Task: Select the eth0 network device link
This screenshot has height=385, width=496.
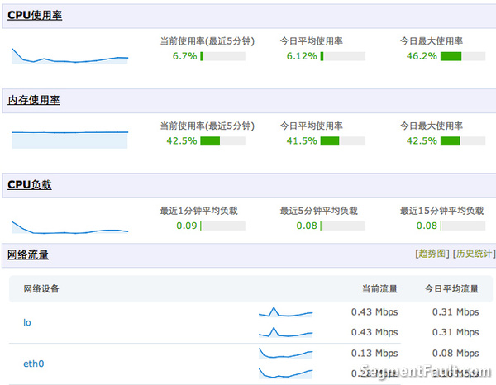Action: [33, 364]
